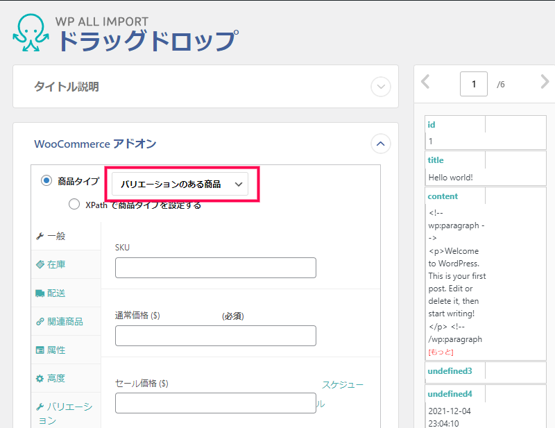Expand the タイトル説明 section chevron
This screenshot has width=555, height=428.
[x=380, y=87]
